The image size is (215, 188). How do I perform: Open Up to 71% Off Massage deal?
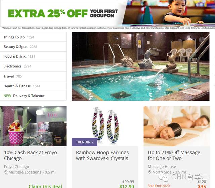[x=174, y=155]
